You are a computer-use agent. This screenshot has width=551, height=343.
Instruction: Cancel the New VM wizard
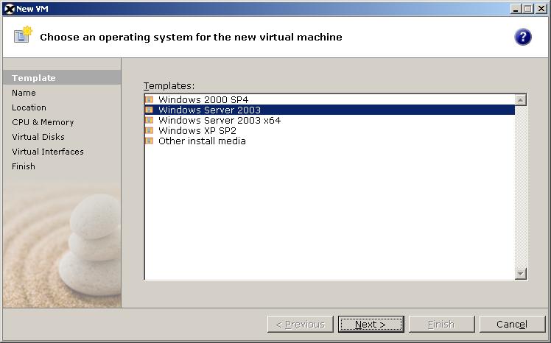click(512, 324)
